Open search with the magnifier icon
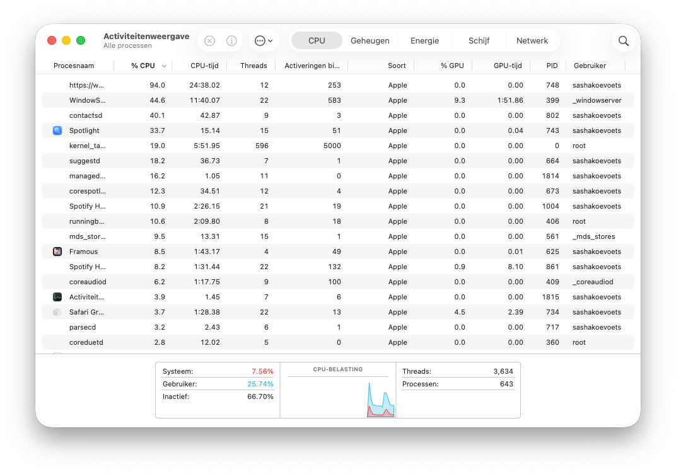The image size is (676, 474). pos(623,40)
